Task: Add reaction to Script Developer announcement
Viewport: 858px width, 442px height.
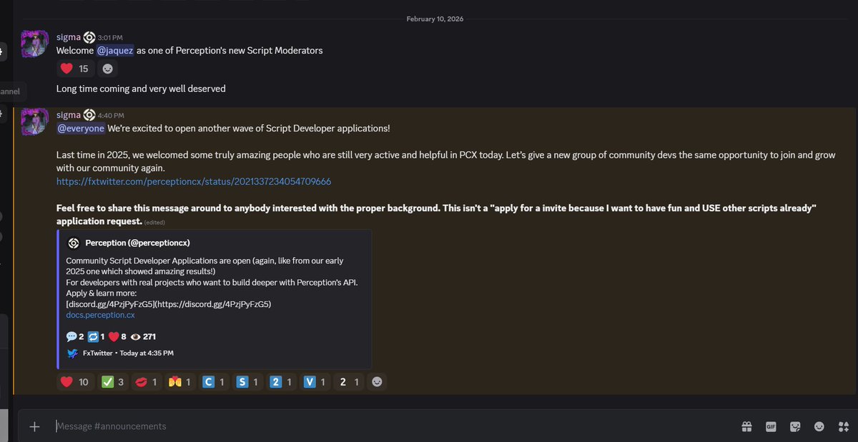Action: 377,382
